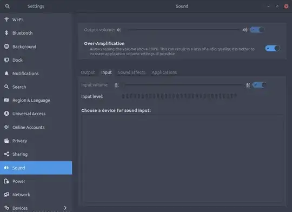The width and height of the screenshot is (292, 212).
Task: Click the Network icon in sidebar
Action: coord(6,195)
